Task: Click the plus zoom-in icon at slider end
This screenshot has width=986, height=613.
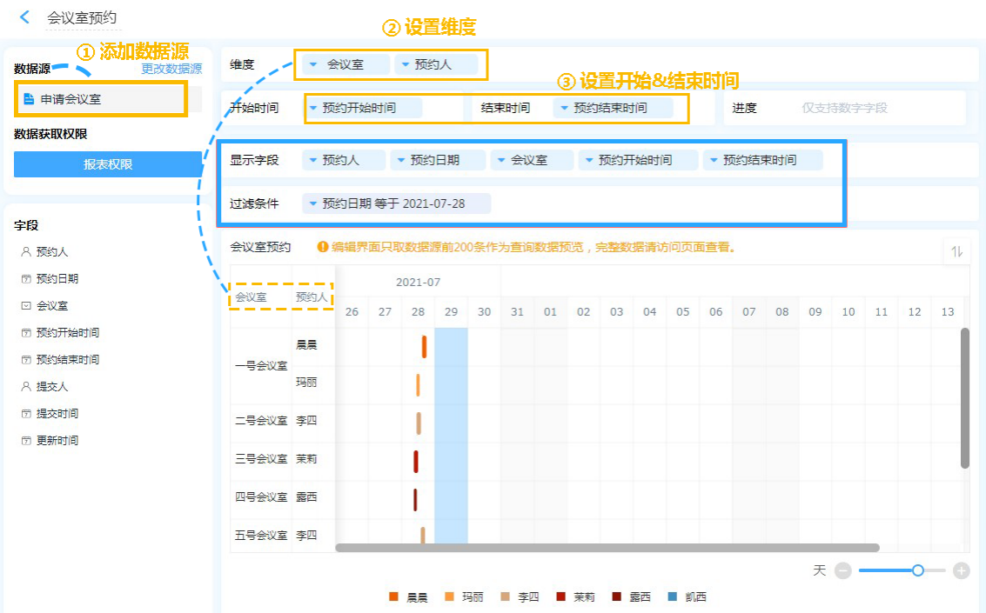Action: (x=961, y=570)
